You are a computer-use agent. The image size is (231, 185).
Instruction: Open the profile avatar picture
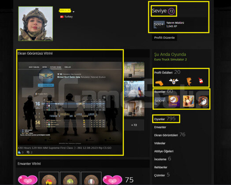pyautogui.click(x=36, y=24)
